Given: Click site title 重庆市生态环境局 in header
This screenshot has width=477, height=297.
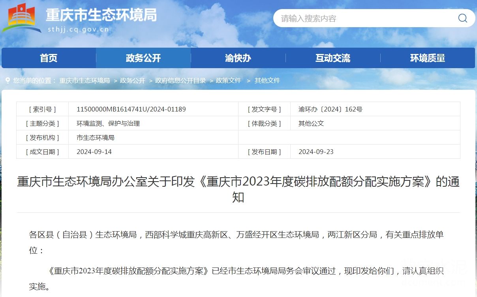Looking at the screenshot, I should click(101, 15).
